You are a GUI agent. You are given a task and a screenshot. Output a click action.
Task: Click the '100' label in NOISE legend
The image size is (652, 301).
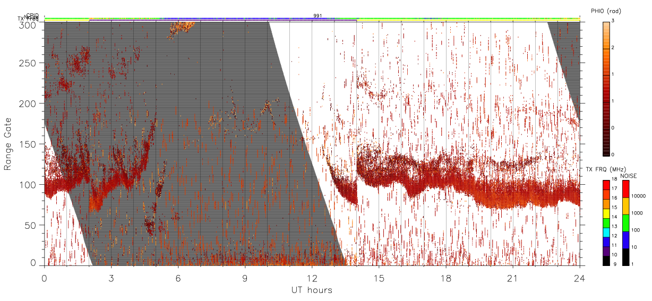pos(636,231)
